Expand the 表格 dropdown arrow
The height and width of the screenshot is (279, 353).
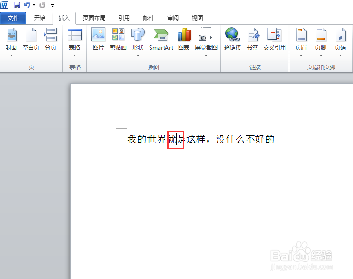(75, 56)
